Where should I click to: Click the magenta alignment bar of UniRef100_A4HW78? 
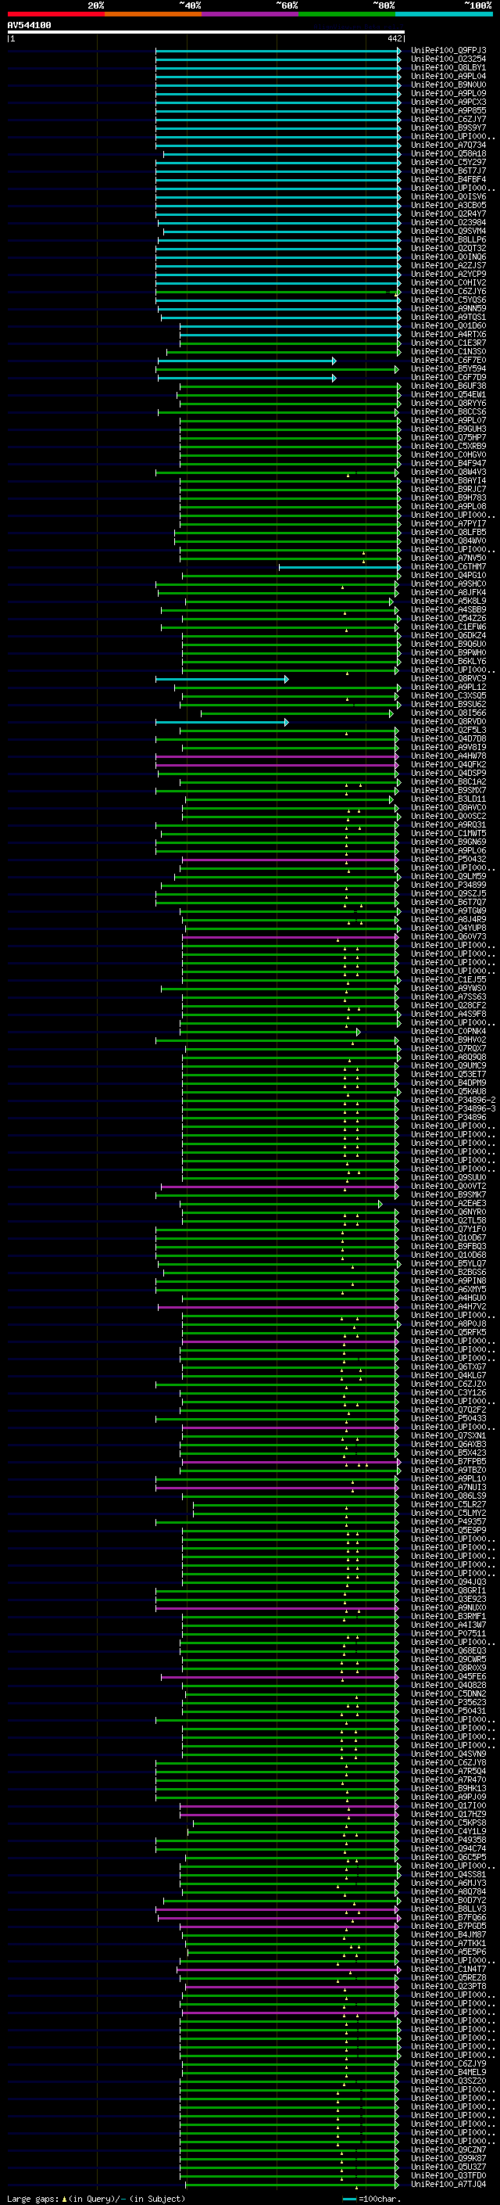(277, 756)
